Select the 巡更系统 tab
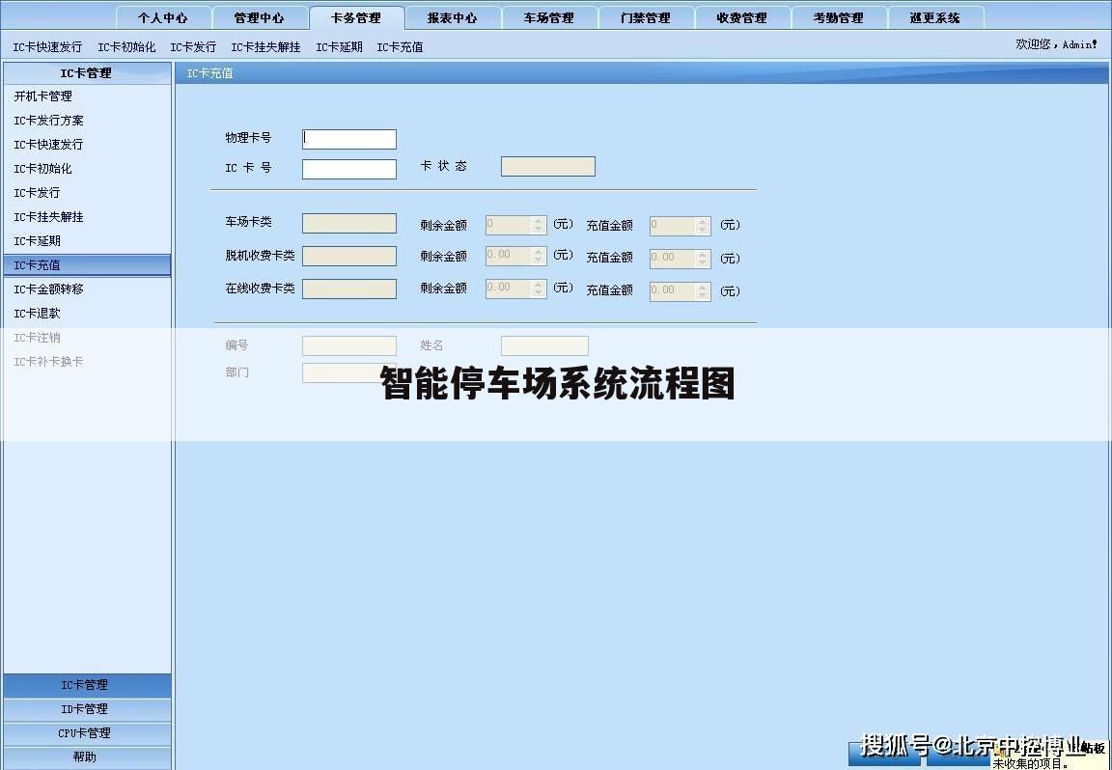 pos(934,17)
